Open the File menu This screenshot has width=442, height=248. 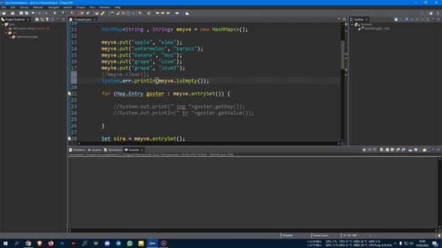[3, 8]
